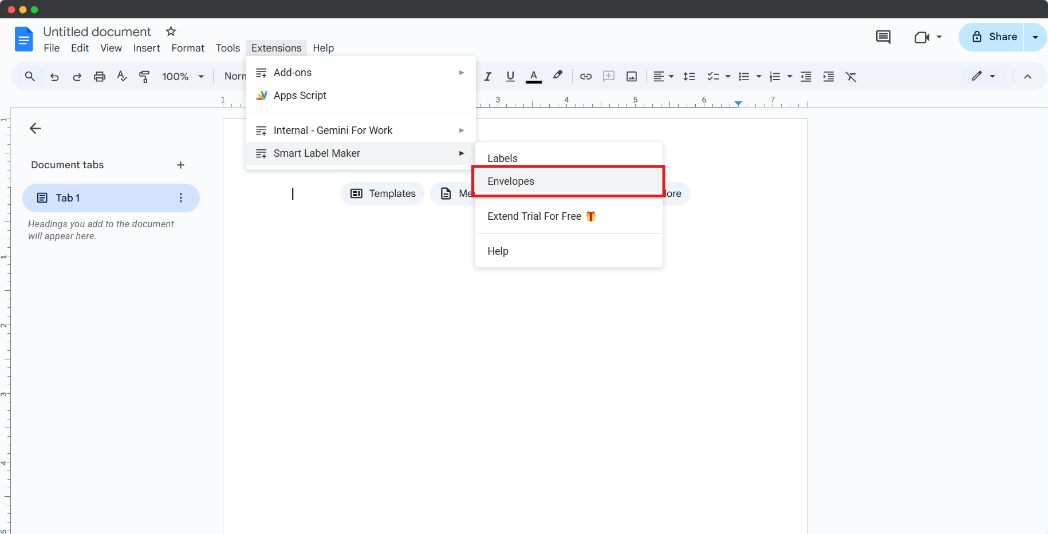Open the Tools menu

pyautogui.click(x=228, y=48)
